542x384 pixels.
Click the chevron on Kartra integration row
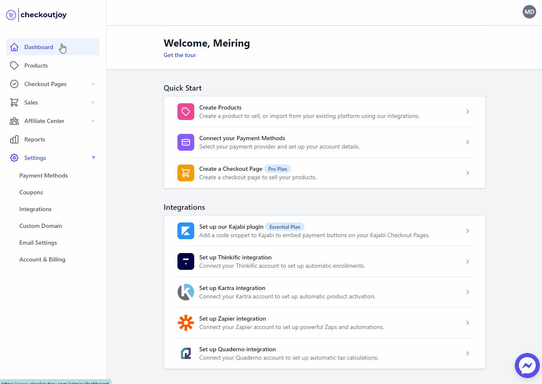(467, 292)
